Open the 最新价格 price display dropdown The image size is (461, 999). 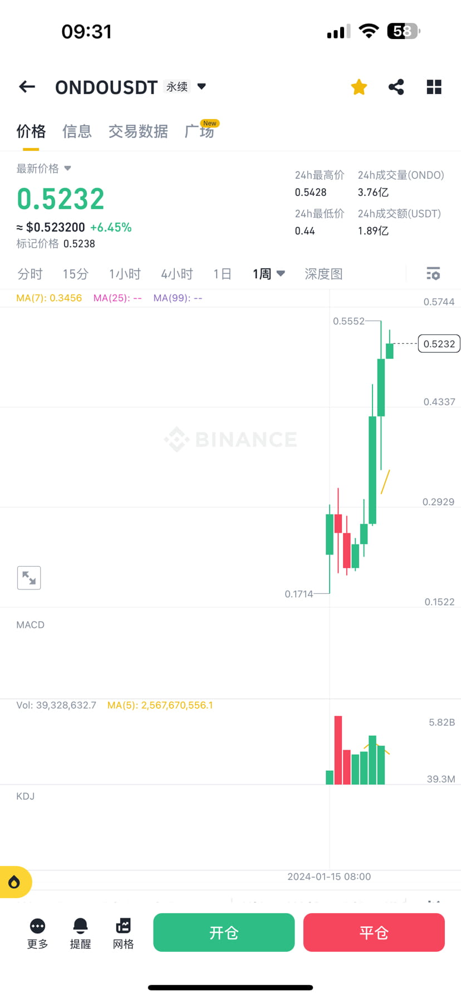pyautogui.click(x=43, y=168)
